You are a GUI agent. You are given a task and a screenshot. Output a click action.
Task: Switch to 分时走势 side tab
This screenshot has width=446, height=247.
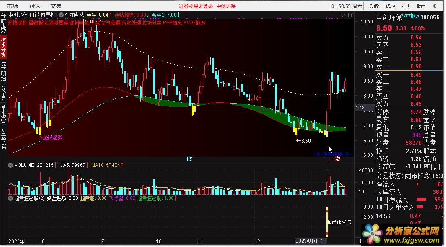coord(3,23)
